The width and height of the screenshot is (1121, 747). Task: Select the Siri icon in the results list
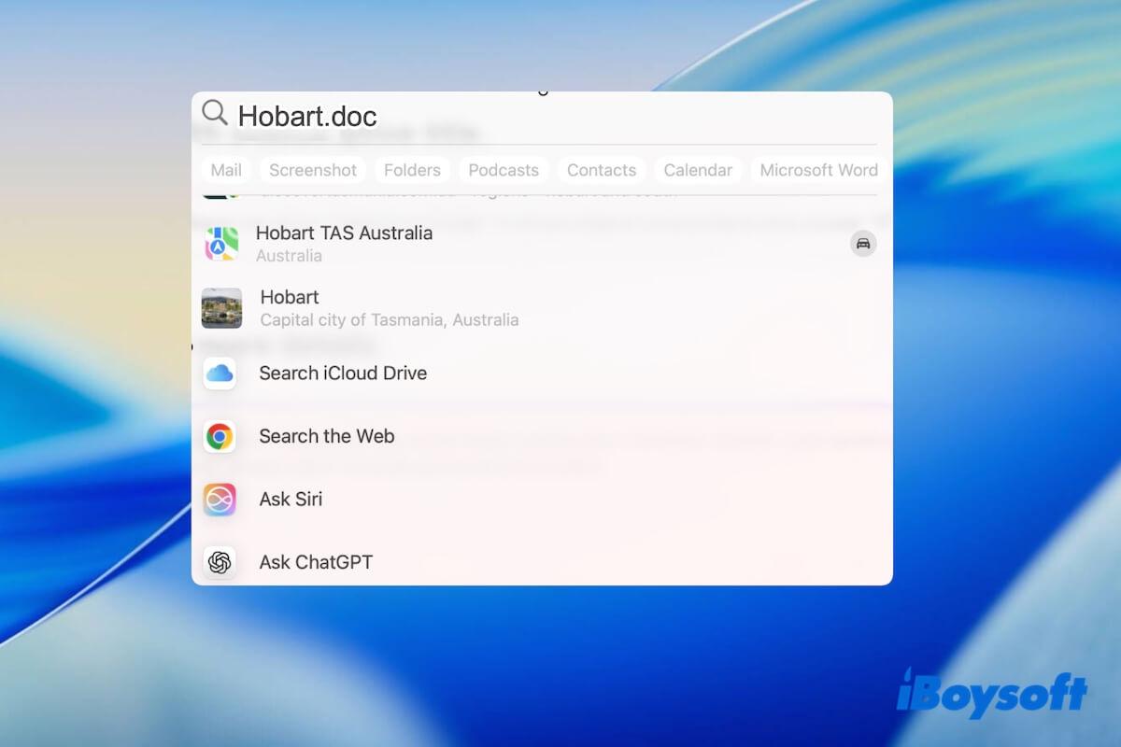pyautogui.click(x=220, y=499)
